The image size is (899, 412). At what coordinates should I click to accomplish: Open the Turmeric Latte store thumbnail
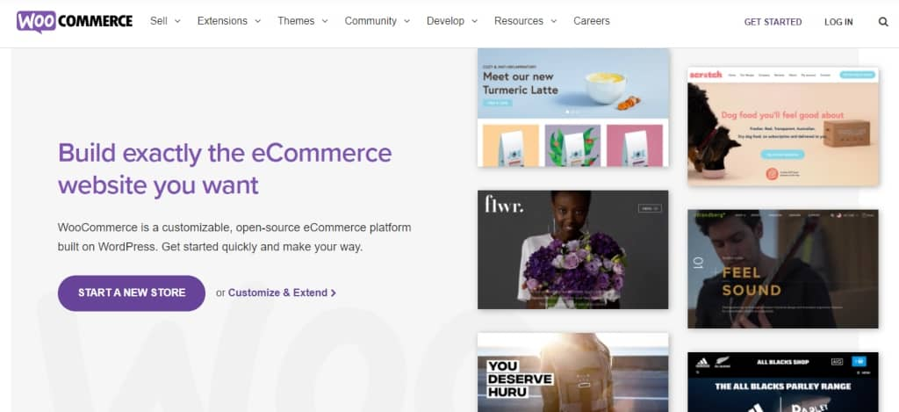[572, 107]
